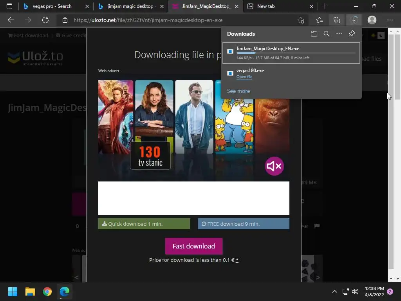The height and width of the screenshot is (301, 401).
Task: Click the ulozto.net address bar
Action: click(x=148, y=20)
